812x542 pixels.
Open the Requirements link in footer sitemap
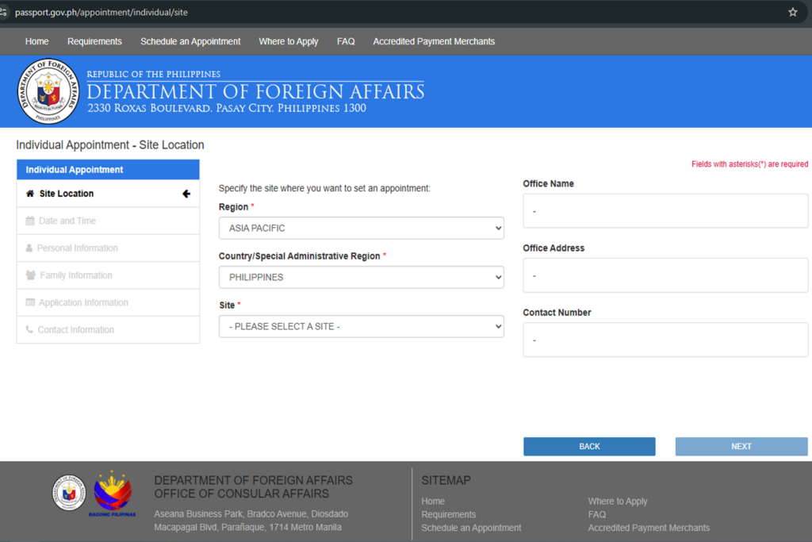[449, 514]
